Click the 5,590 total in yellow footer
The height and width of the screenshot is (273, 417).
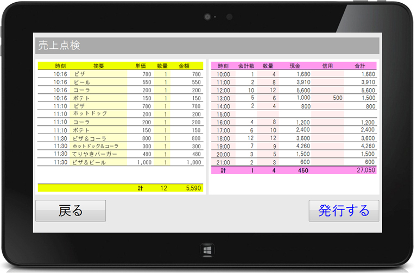[x=193, y=188]
